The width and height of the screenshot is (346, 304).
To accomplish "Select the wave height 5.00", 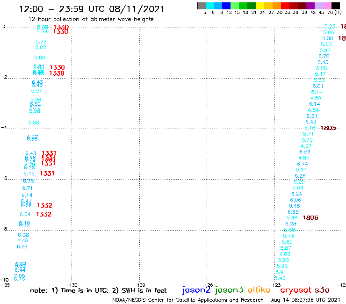I will tap(326, 44).
